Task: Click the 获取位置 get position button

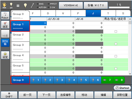Action: pyautogui.click(x=122, y=95)
